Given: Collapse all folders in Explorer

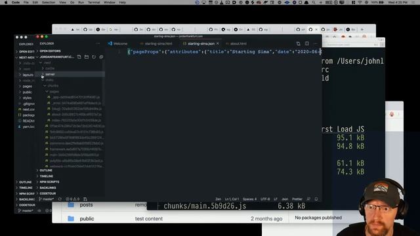Looking at the screenshot, I should [x=101, y=57].
